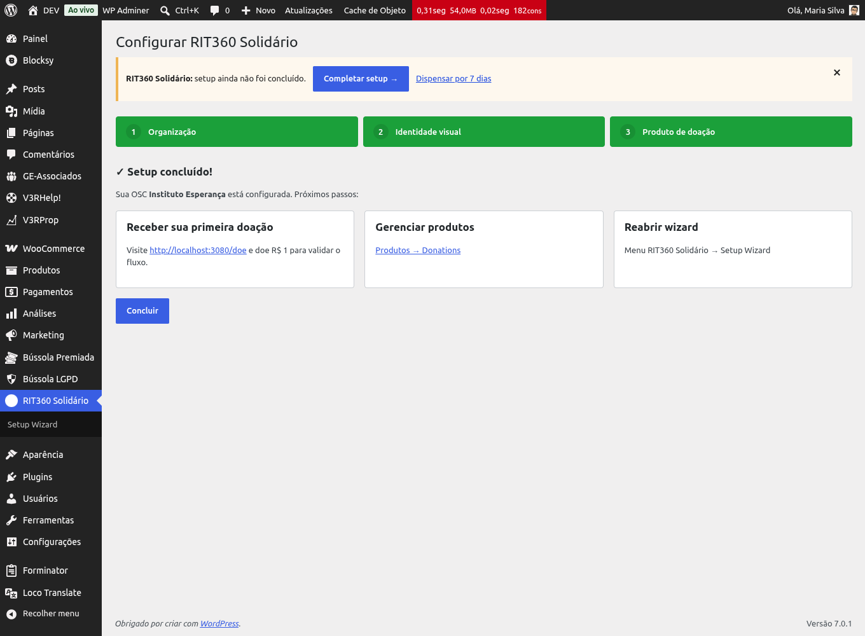Image resolution: width=865 pixels, height=636 pixels.
Task: Click the Produtos archive icon
Action: (11, 270)
